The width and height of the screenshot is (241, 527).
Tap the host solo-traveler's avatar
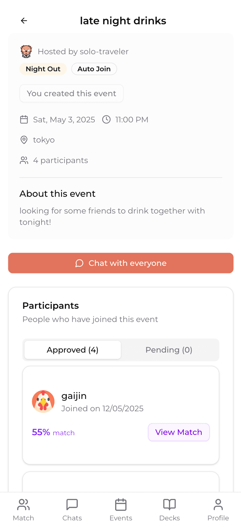(x=26, y=51)
